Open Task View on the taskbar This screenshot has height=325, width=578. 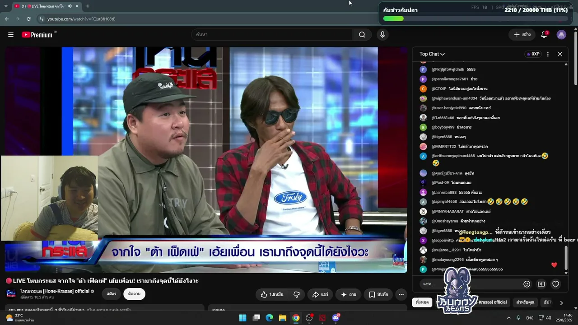tap(256, 318)
